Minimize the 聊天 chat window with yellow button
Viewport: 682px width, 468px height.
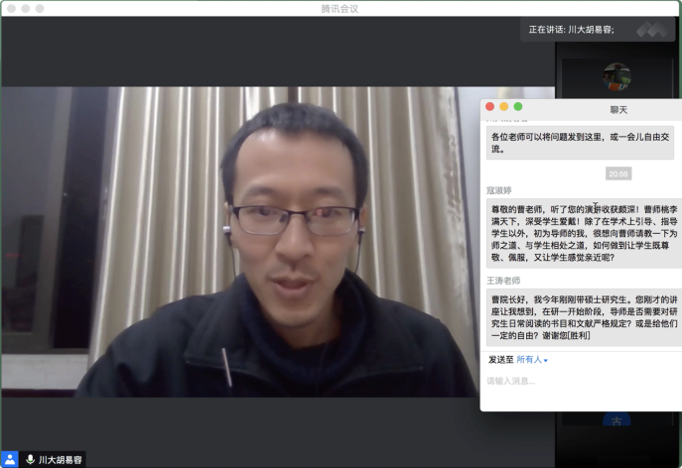coord(503,107)
